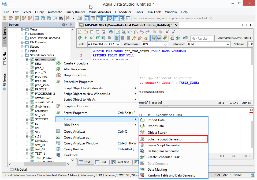The image size is (257, 180).
Task: Select the TEST_PROC1 stored procedure
Action: 44,158
